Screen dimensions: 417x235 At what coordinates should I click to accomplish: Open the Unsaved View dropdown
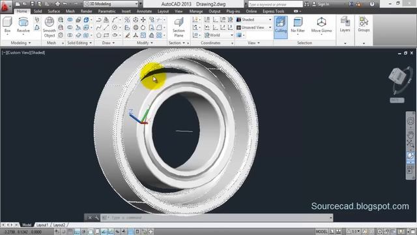tap(254, 27)
